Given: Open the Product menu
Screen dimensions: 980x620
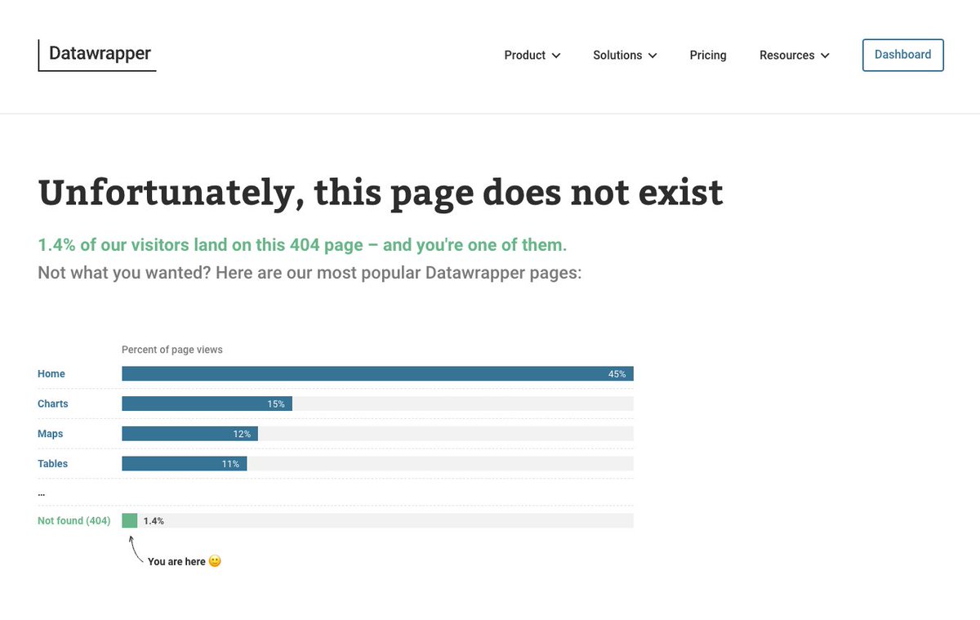Looking at the screenshot, I should pyautogui.click(x=532, y=56).
